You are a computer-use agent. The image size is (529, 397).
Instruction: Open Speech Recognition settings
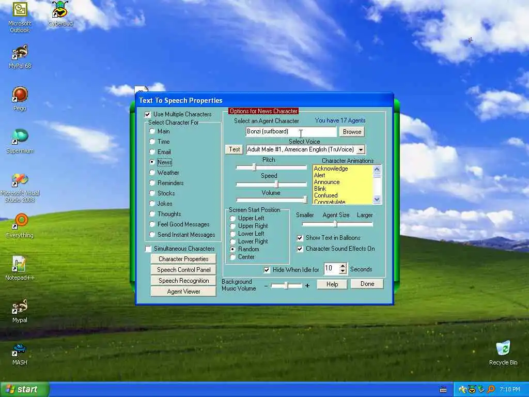[x=183, y=281]
